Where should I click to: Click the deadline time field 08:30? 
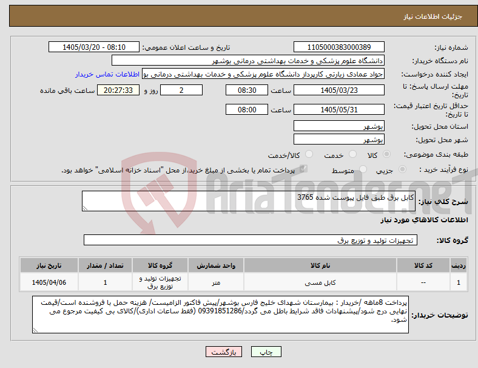pos(247,90)
